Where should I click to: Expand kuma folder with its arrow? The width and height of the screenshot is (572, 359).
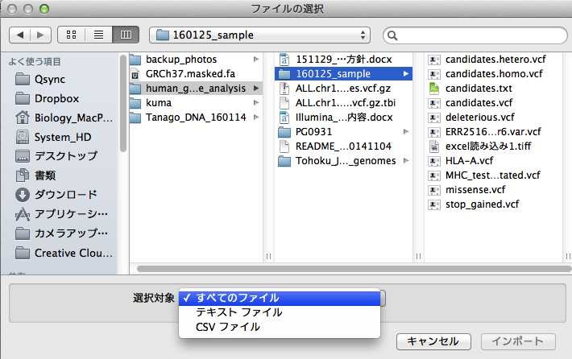(256, 103)
